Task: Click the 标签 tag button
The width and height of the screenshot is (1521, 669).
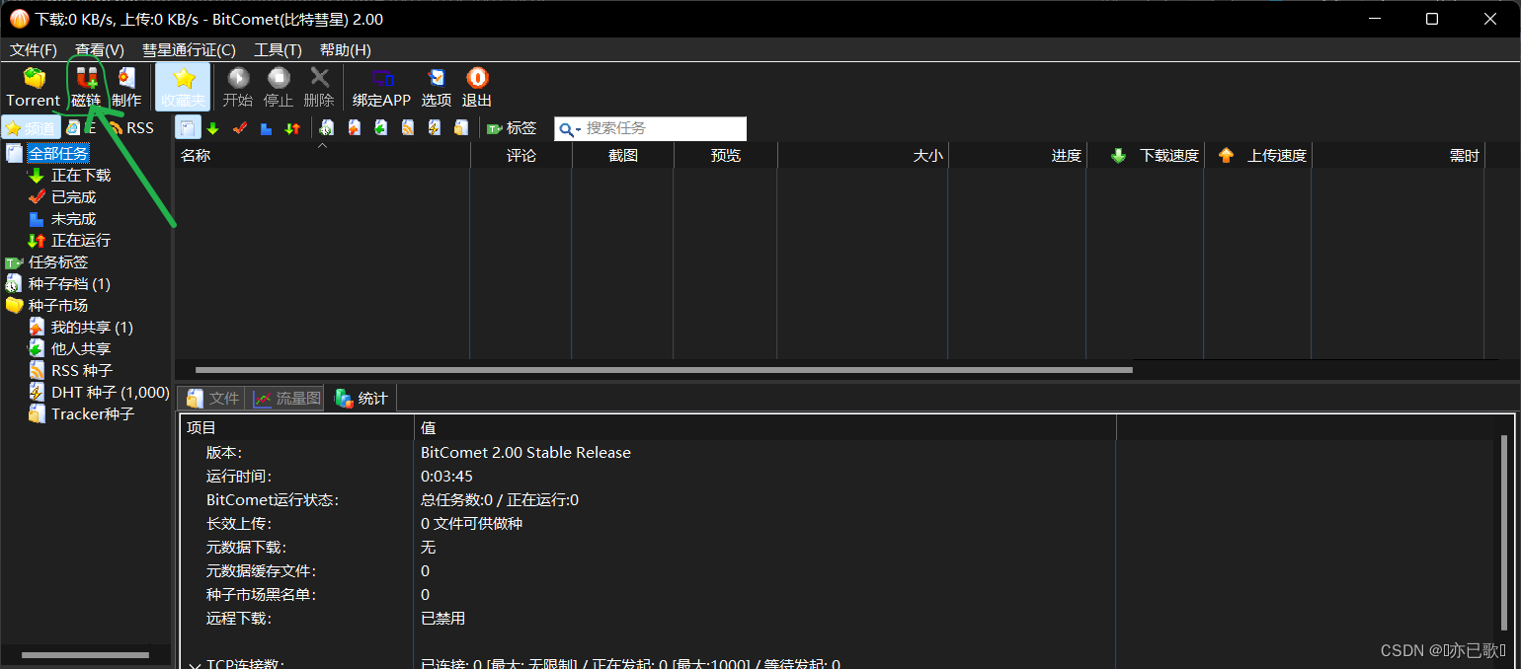Action: pos(512,128)
